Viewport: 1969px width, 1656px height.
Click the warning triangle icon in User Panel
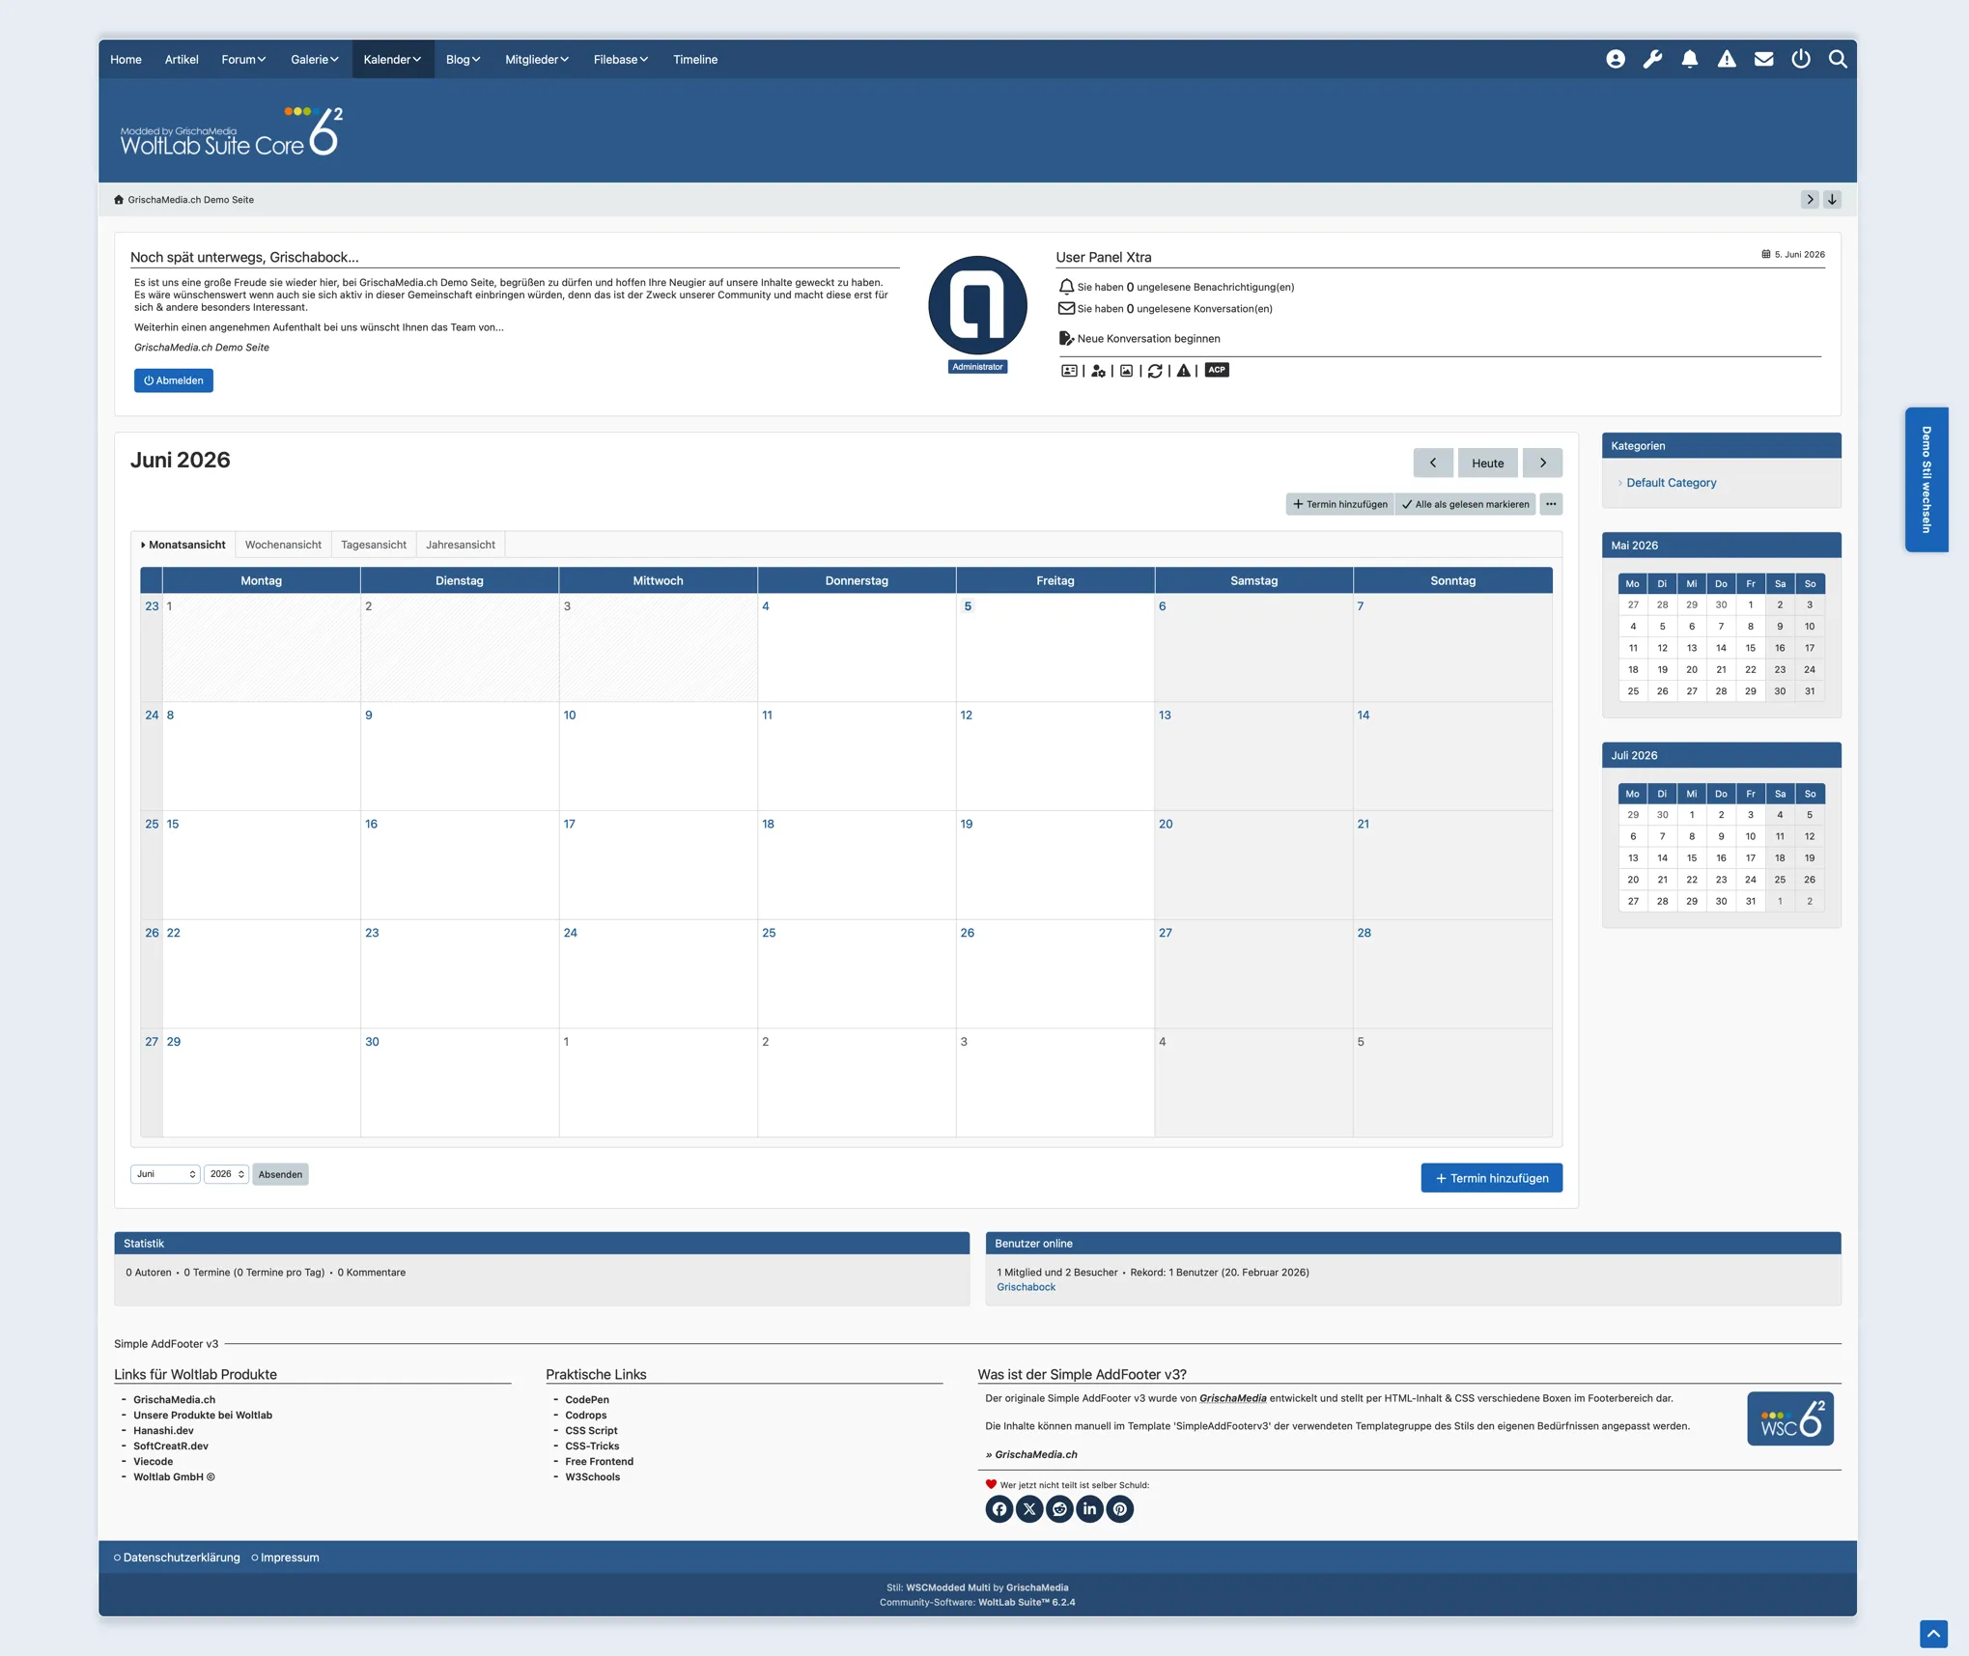click(1183, 371)
